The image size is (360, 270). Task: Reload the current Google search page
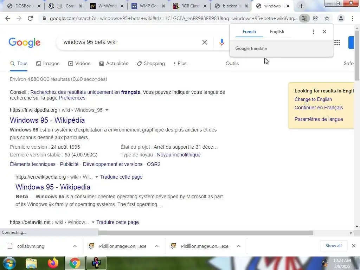coord(30,18)
